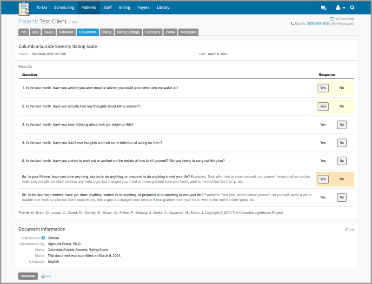Open the top Billing menu

[x=125, y=7]
